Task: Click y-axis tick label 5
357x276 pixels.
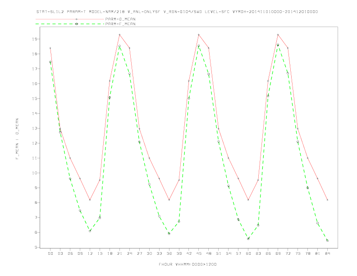Action: coord(36,247)
